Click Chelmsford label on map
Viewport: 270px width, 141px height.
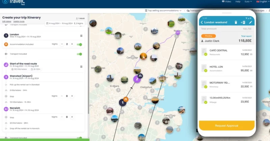click(146, 87)
